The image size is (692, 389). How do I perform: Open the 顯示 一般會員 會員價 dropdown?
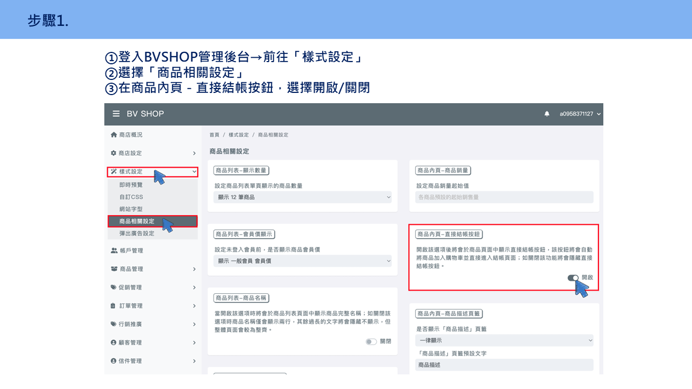[x=303, y=261]
